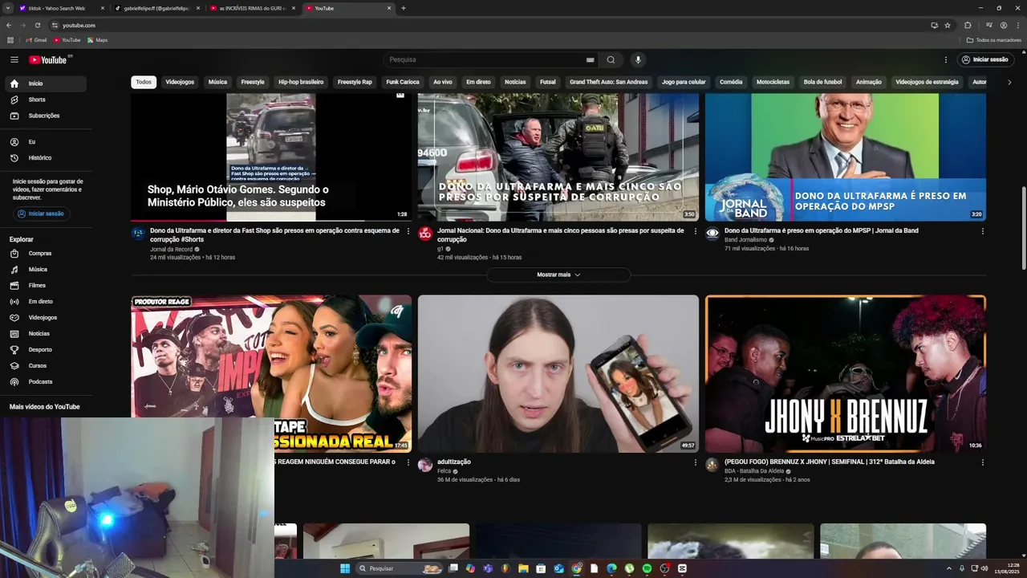This screenshot has width=1027, height=578.
Task: Open Chrome media control icon
Action: pos(989,25)
